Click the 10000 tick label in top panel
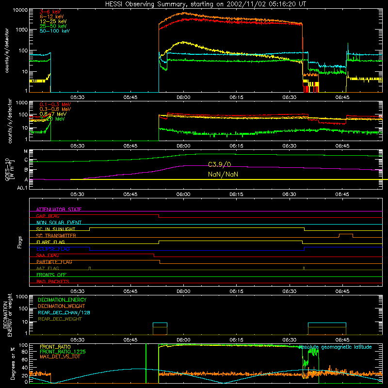 20,10
